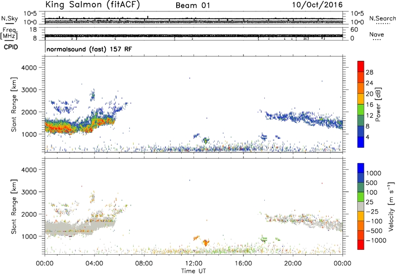Image resolution: width=396 pixels, height=274 pixels.
Task: Click the "N.Search" legend label
Action: (383, 18)
